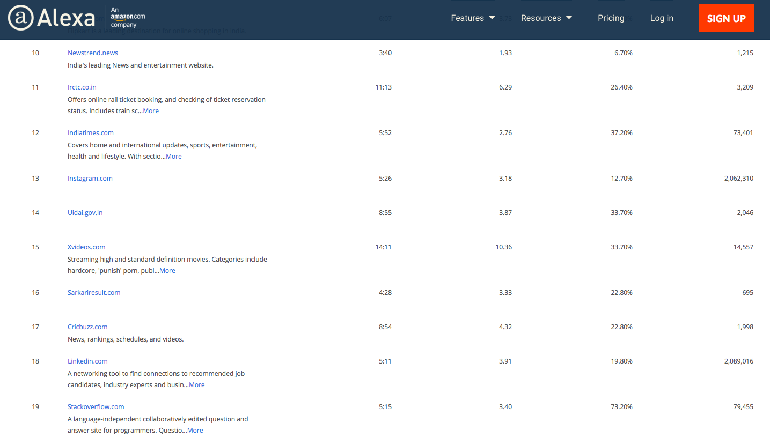Select the 2,089,016 value for Linkedin.com
This screenshot has width=770, height=437.
(739, 361)
